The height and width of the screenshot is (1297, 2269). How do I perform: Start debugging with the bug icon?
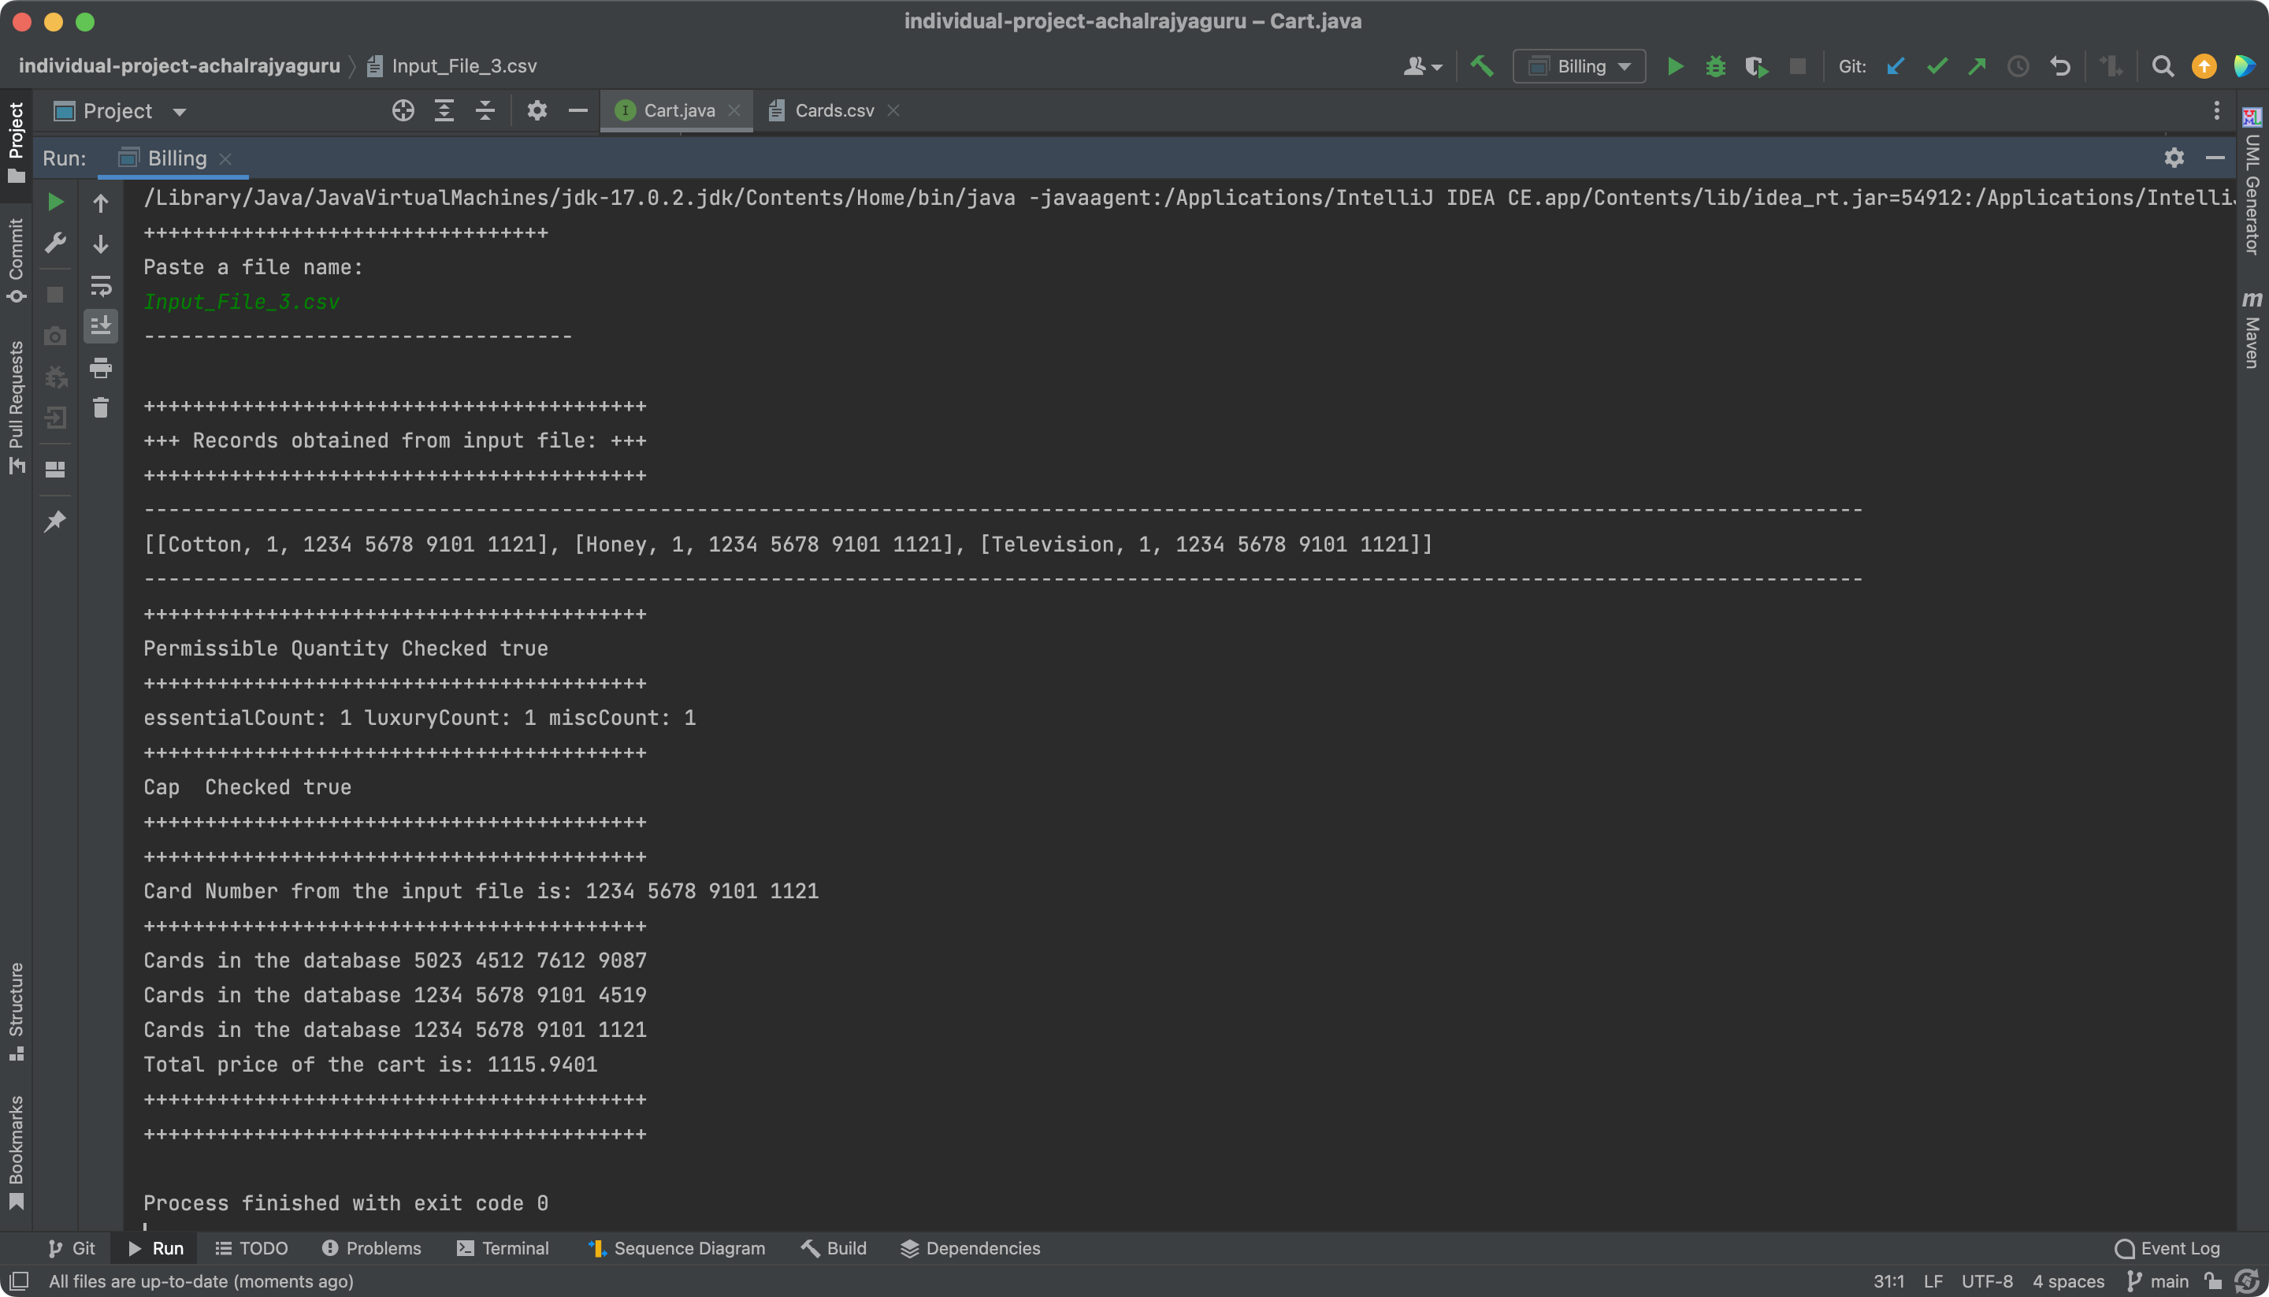click(1715, 67)
